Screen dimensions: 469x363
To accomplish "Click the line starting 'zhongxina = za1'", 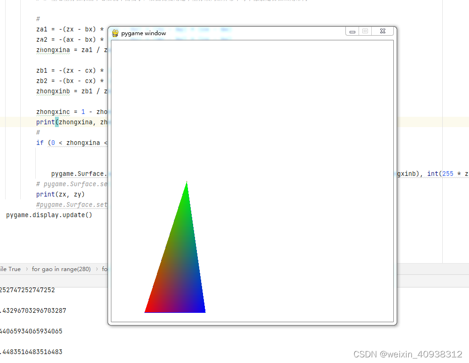I will tap(72, 50).
